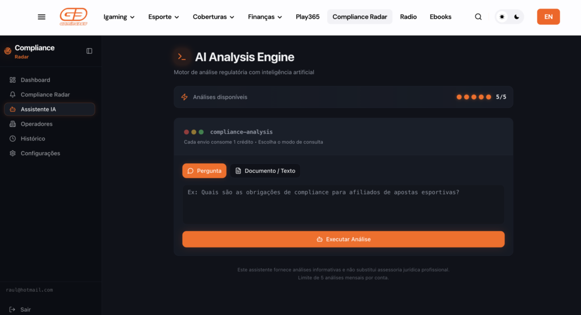The image size is (581, 315).
Task: Click the Compliance Radar bell icon
Action: [x=12, y=95]
